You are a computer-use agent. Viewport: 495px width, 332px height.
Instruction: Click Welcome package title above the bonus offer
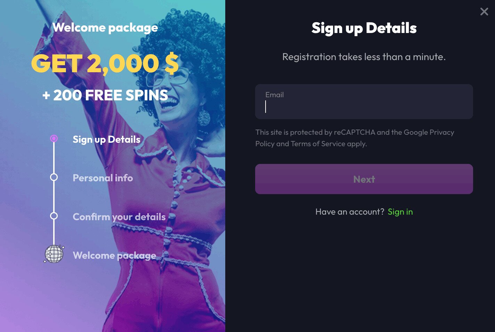pyautogui.click(x=105, y=28)
